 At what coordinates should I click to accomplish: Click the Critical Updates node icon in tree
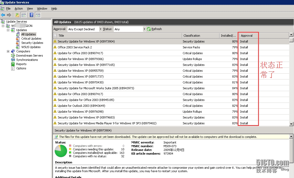18,39
